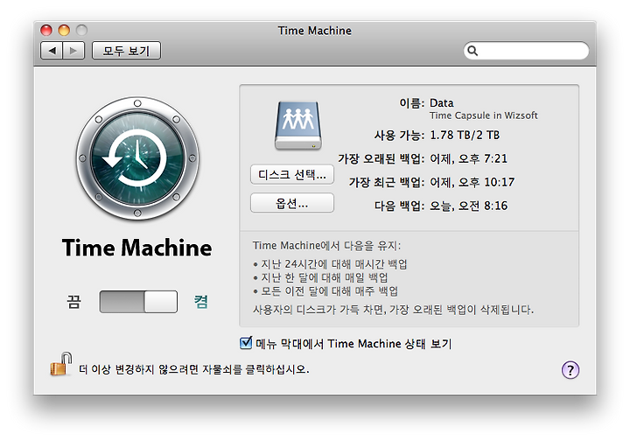
Task: Click the open padlock to prevent changes
Action: [60, 364]
